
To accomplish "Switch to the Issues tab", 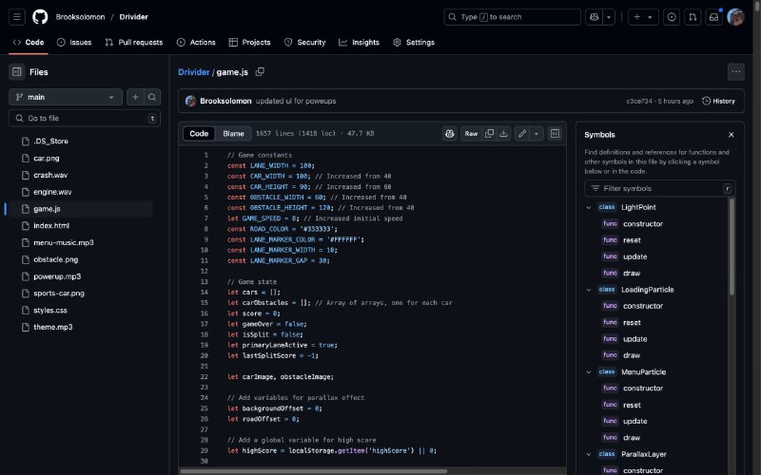I will (74, 42).
